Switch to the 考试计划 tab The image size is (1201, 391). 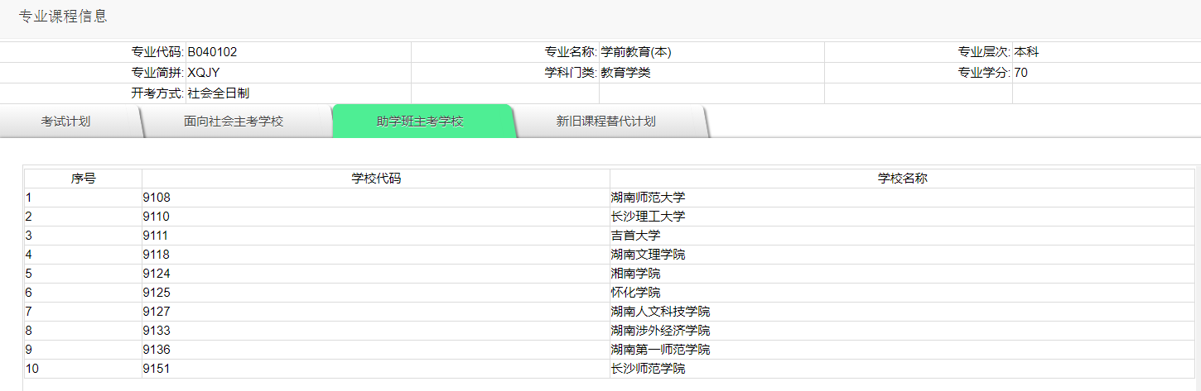[66, 122]
